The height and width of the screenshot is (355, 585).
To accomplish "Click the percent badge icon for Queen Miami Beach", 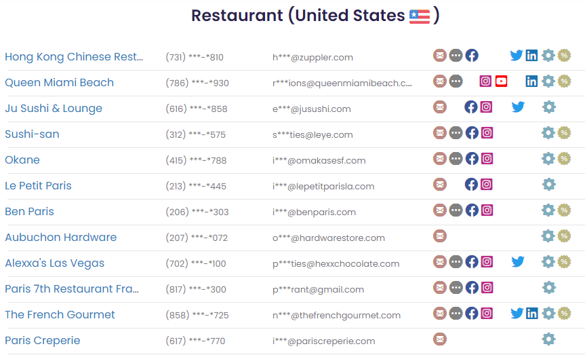I will coord(564,81).
